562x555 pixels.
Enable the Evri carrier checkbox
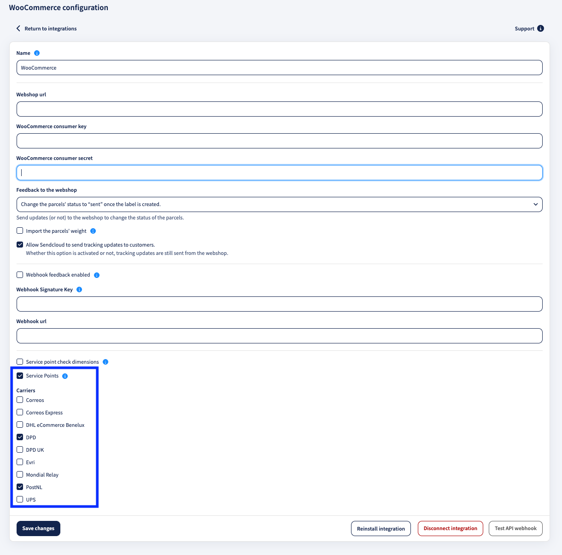pyautogui.click(x=20, y=462)
